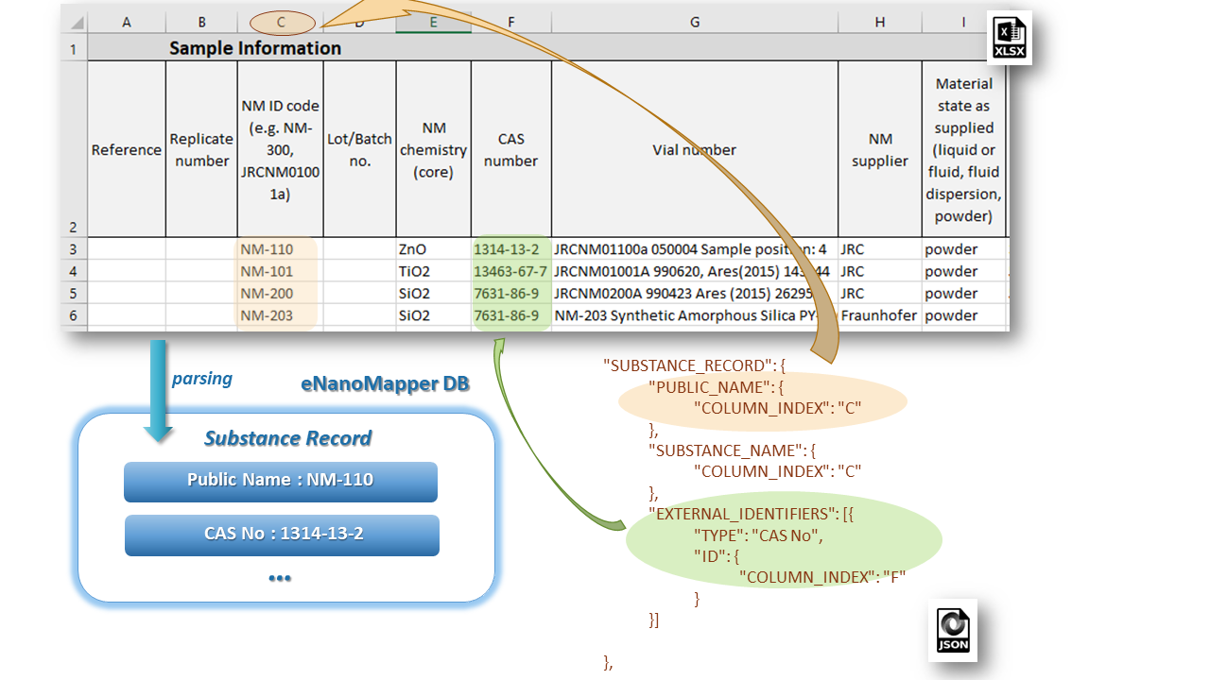Select row 3 header
Screen dimensions: 1210x680
74,249
